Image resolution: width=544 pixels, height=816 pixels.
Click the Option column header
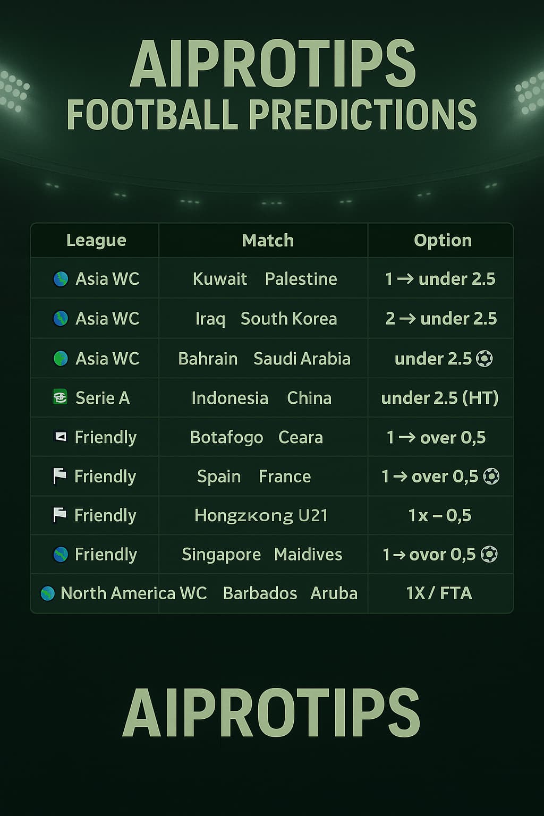point(443,241)
